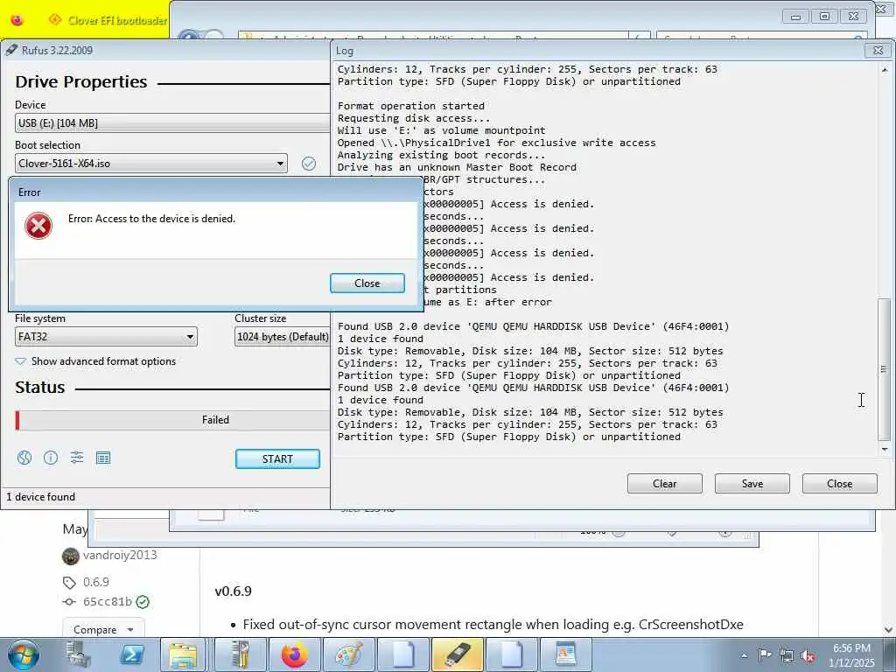Viewport: 896px width, 672px height.
Task: Expand Show advanced format options
Action: [95, 361]
